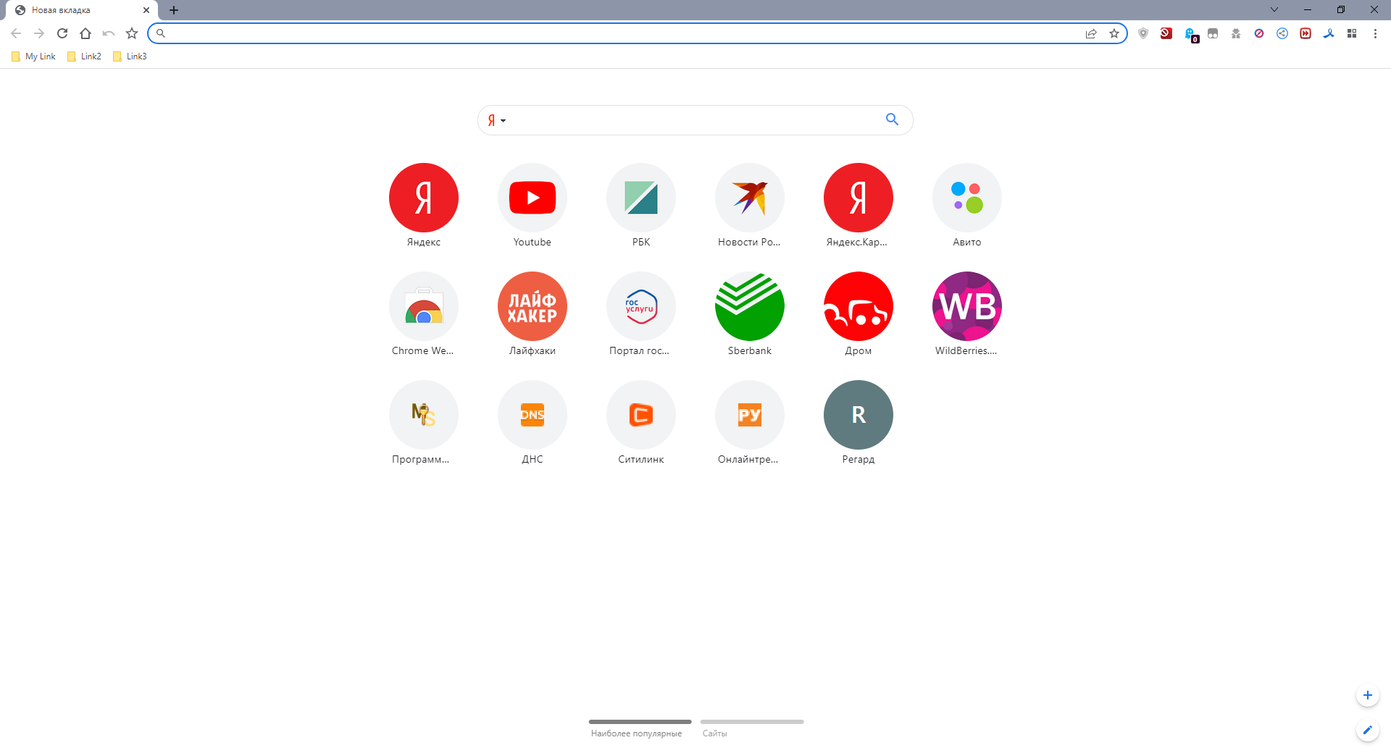Add a new dial with plus button
Image resolution: width=1391 pixels, height=753 pixels.
coord(1368,695)
